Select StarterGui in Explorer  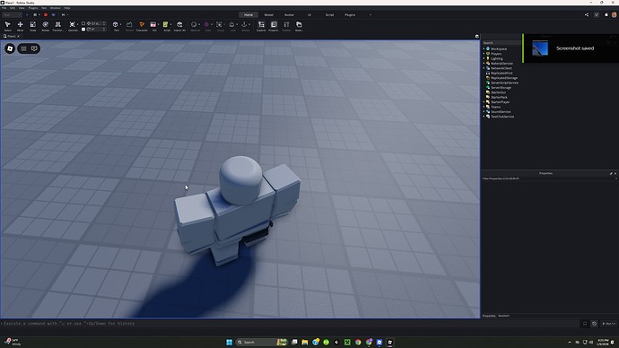pos(498,92)
